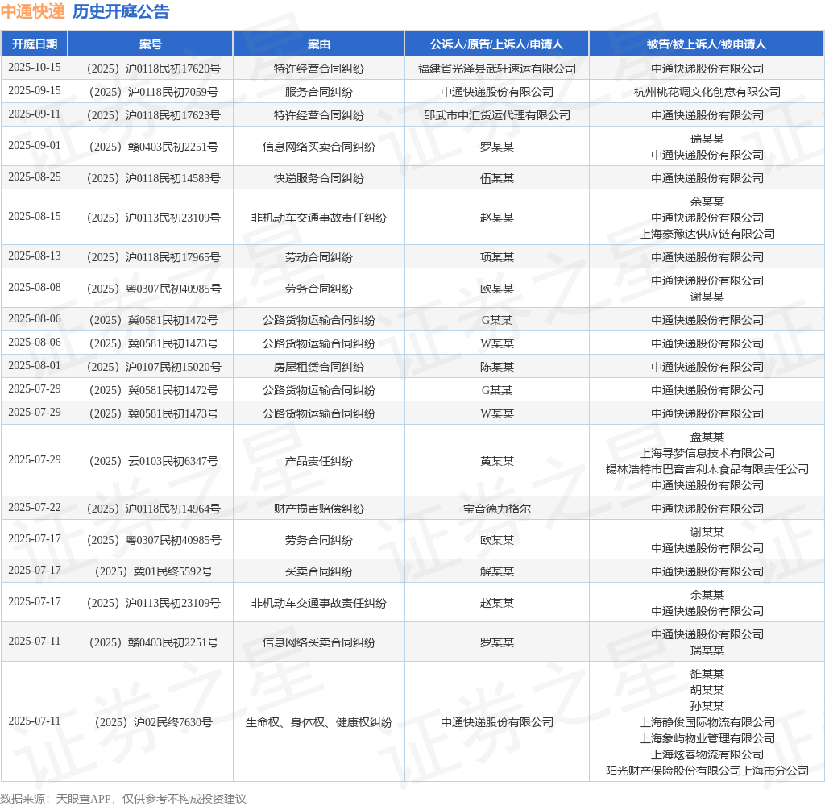Viewport: 825px width, 806px height.
Task: Click plaintiff 陈某某
Action: pos(496,367)
